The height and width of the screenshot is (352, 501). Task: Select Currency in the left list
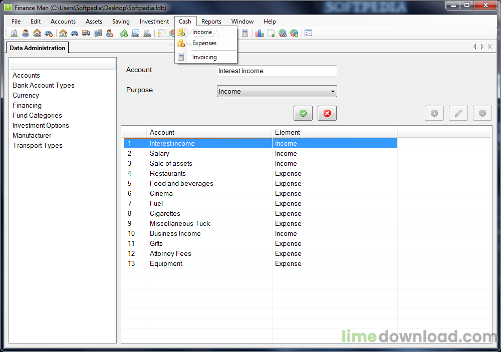click(26, 95)
